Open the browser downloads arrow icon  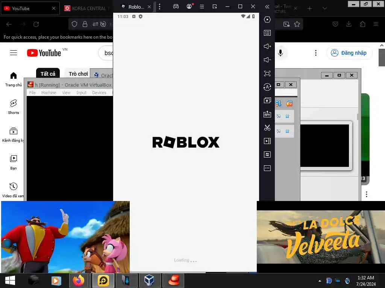point(349,24)
